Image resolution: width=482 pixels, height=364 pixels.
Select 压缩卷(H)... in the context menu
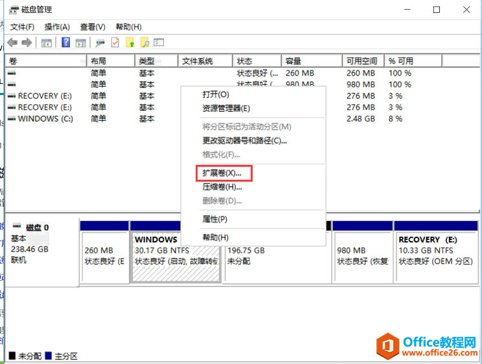point(222,187)
